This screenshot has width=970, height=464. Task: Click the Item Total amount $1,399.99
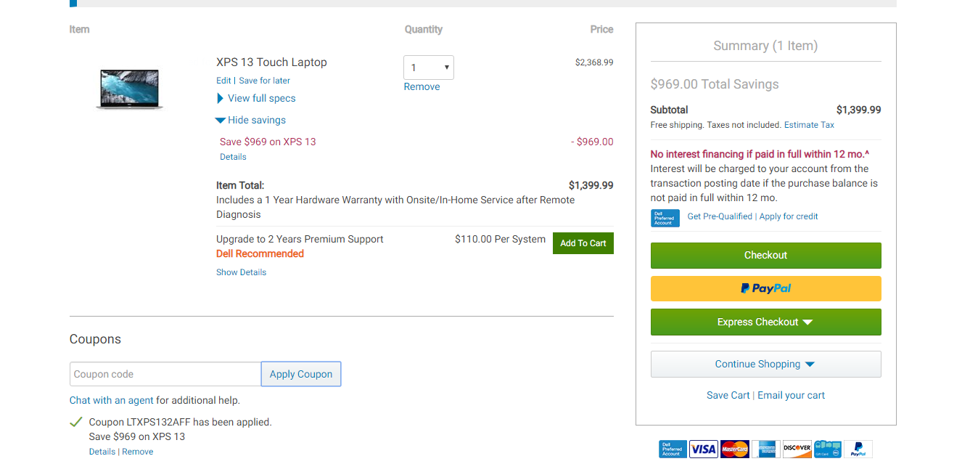point(591,185)
